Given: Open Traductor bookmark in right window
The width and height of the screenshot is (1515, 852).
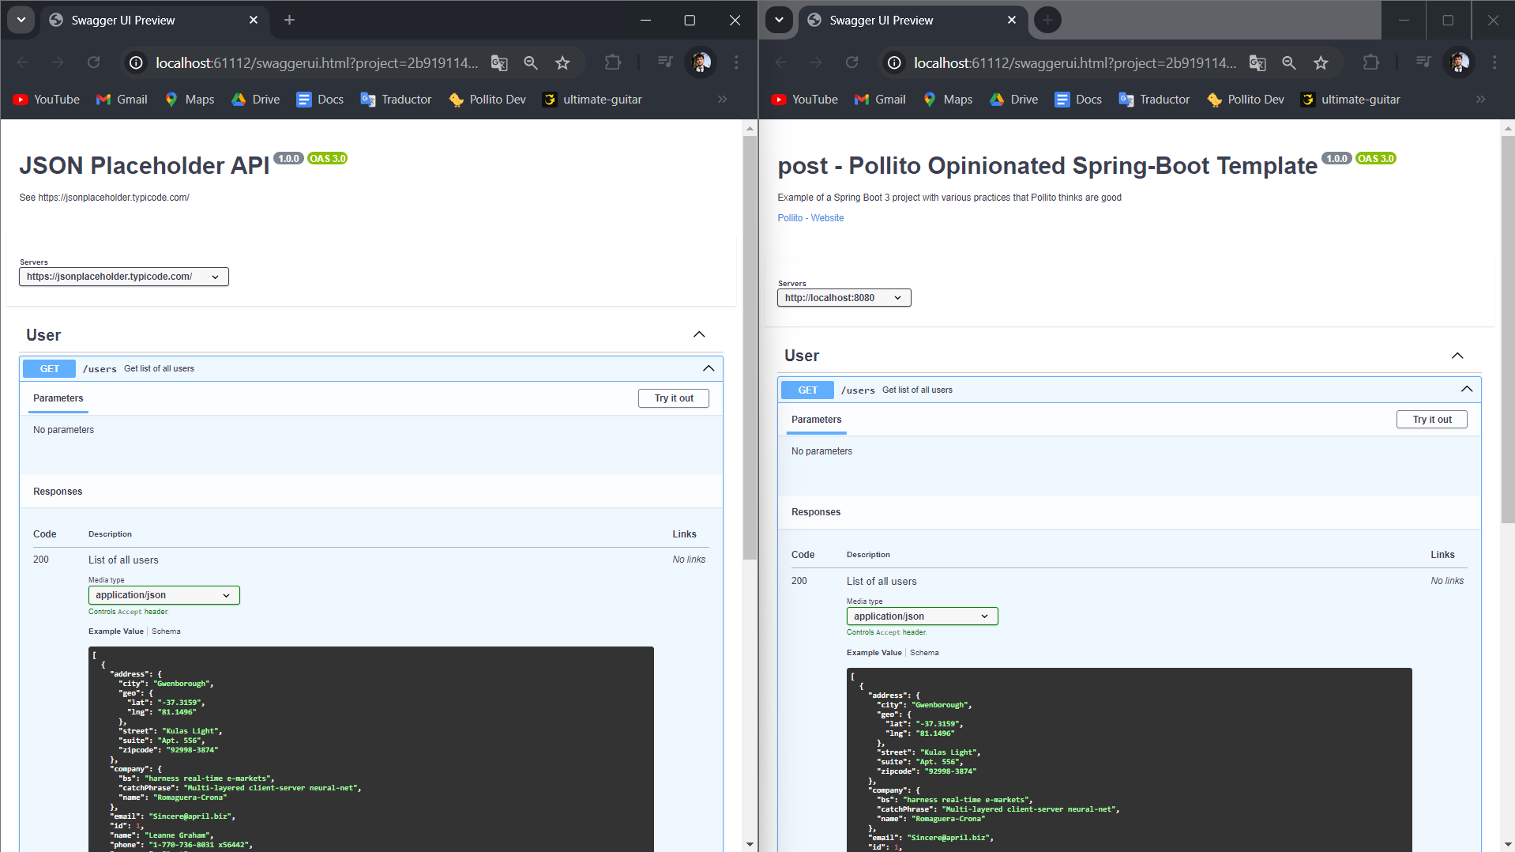Looking at the screenshot, I should pos(1154,100).
